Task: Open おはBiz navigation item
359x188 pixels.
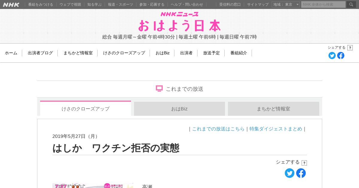Action: 162,53
